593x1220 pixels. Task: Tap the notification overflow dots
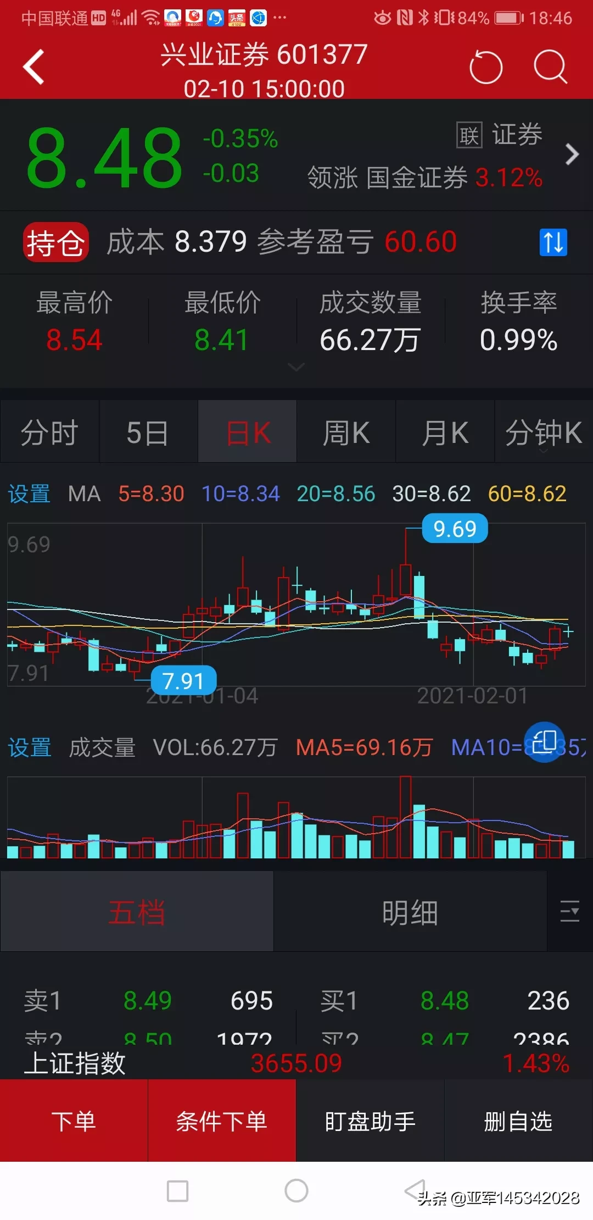(x=279, y=18)
